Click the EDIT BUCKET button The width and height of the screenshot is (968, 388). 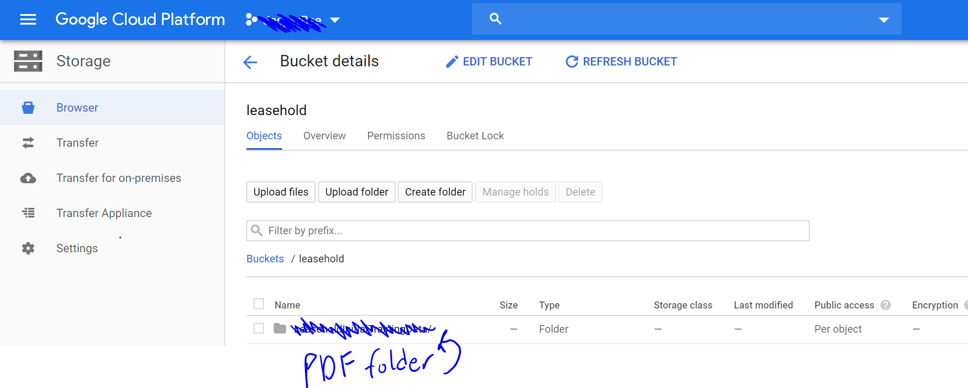click(489, 62)
